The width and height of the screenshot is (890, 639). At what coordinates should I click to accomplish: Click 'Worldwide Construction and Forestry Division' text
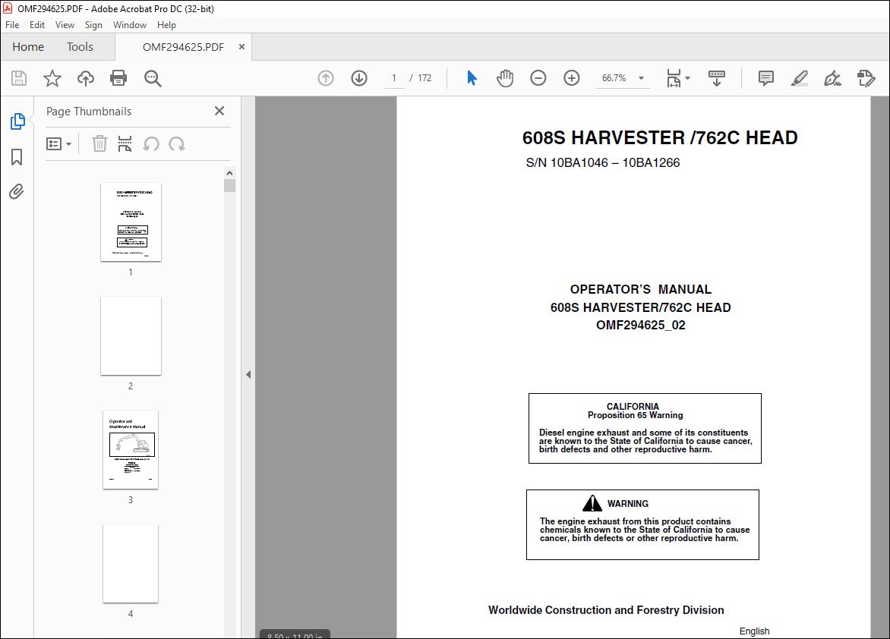click(x=606, y=609)
